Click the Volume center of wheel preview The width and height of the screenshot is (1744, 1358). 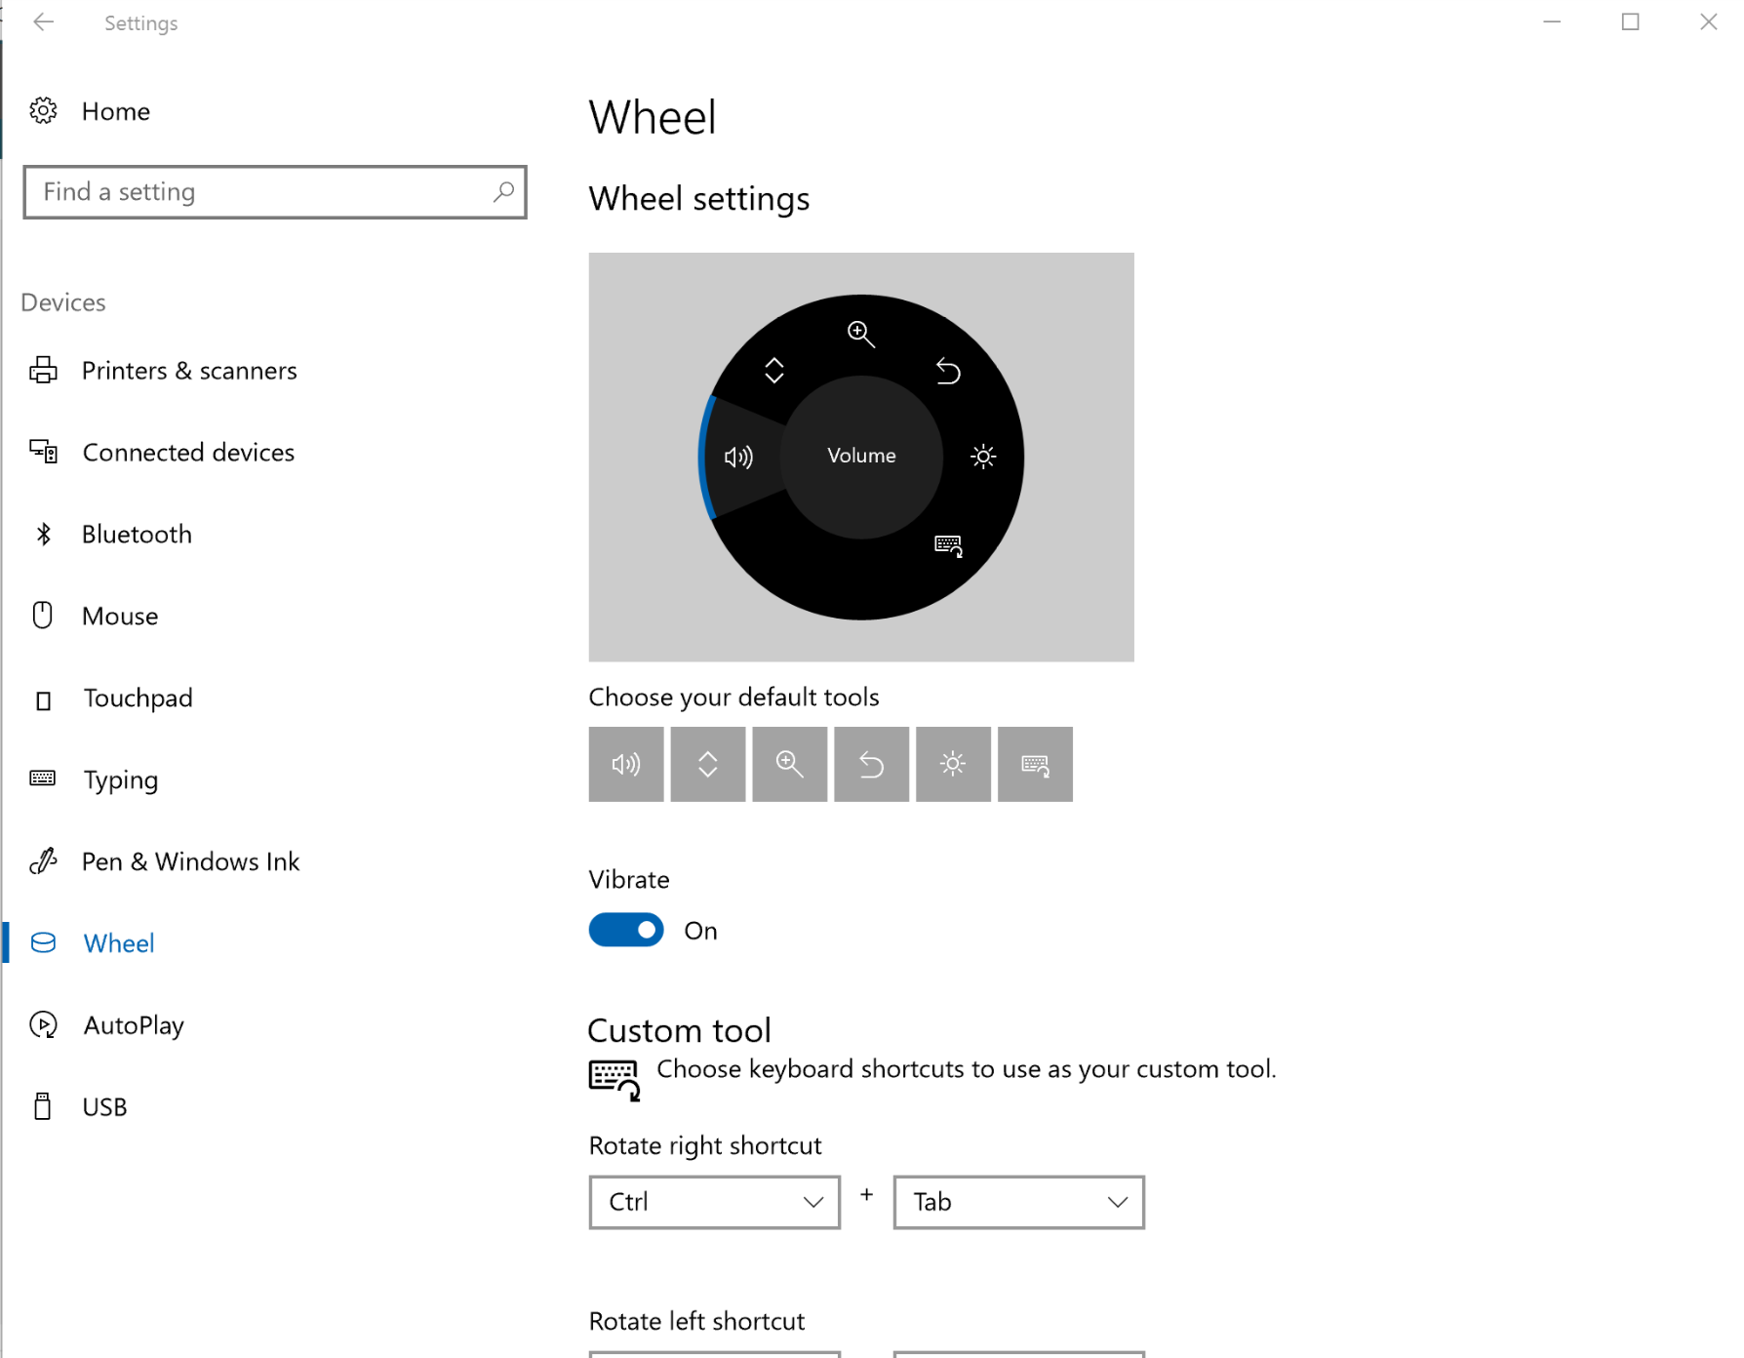[x=861, y=456]
